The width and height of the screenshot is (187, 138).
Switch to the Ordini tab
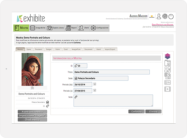58,49
